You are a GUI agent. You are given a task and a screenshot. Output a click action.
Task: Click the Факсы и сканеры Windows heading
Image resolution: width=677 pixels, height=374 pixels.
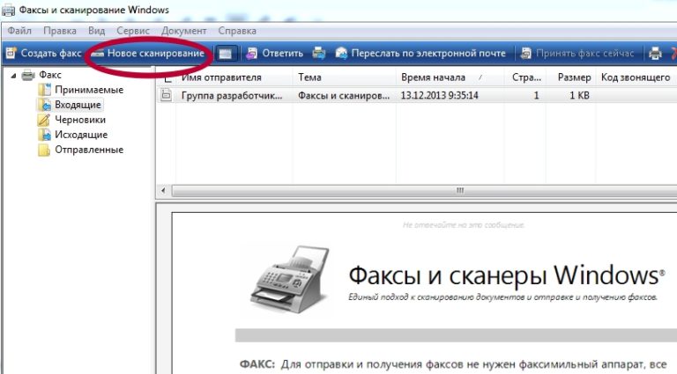[x=507, y=275]
